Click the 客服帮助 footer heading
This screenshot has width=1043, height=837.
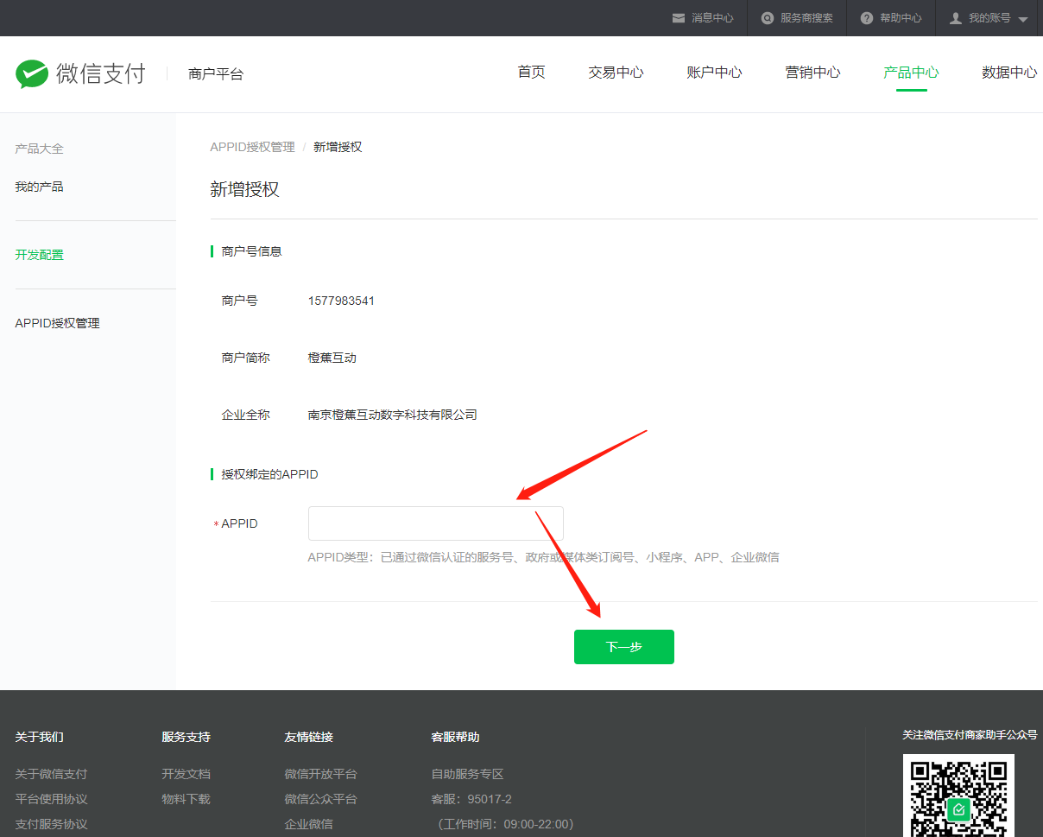tap(455, 737)
